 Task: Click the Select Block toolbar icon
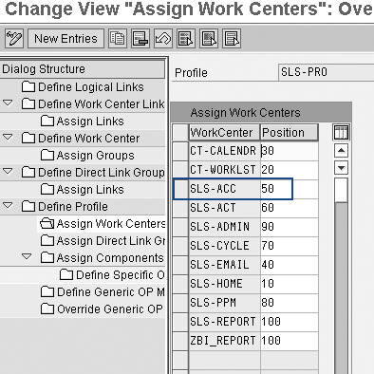tap(209, 39)
